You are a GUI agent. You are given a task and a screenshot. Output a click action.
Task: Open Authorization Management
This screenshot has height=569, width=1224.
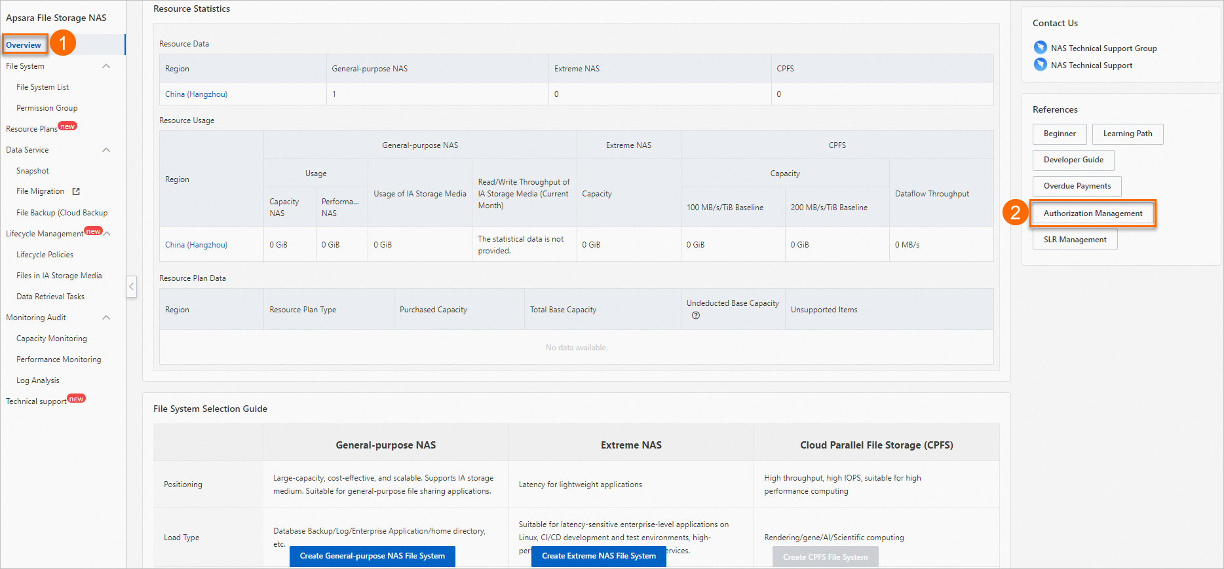[x=1093, y=213]
